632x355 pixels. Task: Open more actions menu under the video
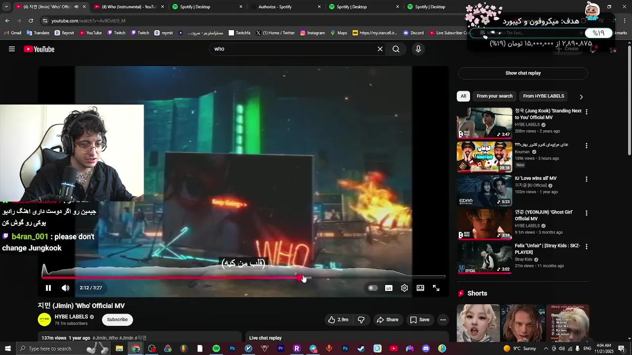coord(443,319)
